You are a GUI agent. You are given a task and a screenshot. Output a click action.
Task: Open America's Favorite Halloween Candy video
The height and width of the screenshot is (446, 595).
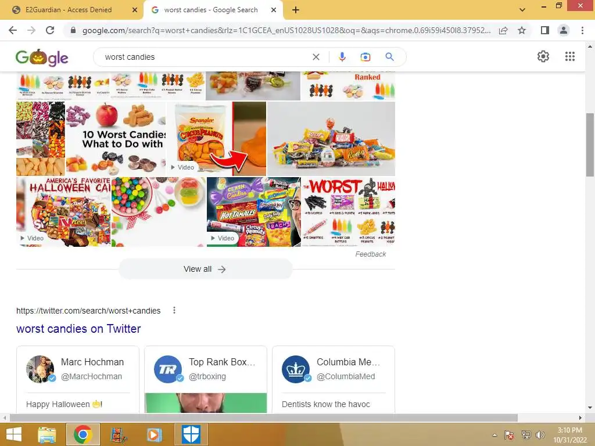(x=63, y=211)
